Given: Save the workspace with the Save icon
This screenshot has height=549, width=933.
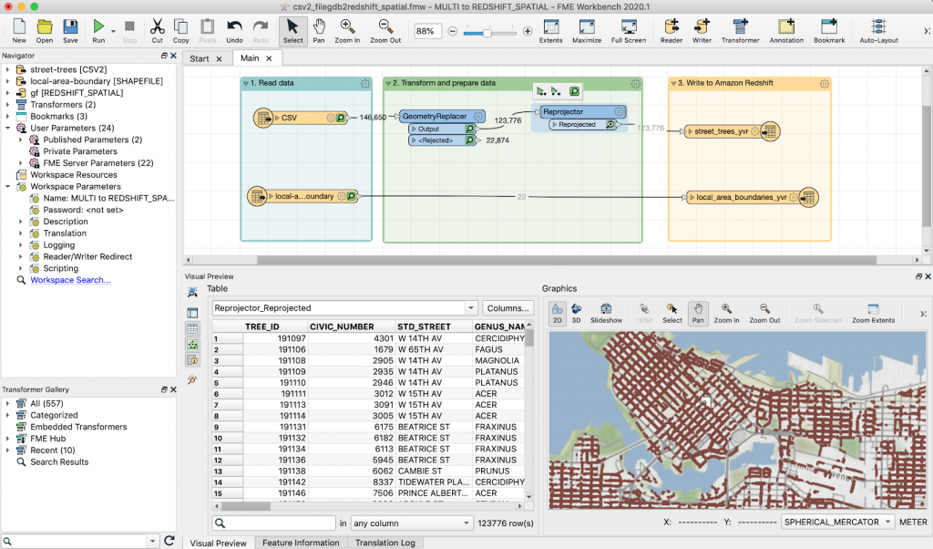Looking at the screenshot, I should (70, 31).
